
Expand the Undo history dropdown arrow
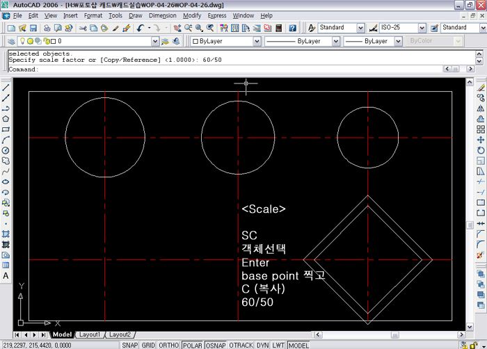tap(150, 29)
